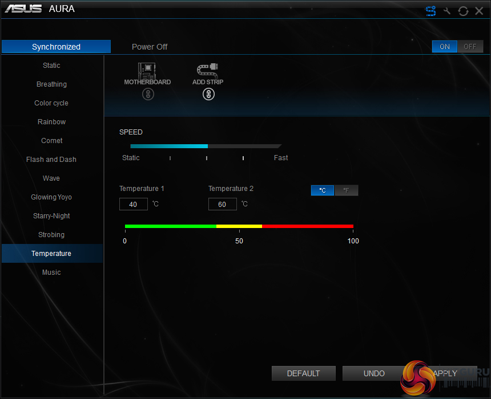This screenshot has width=491, height=399.
Task: Click yellow segment of temperature bar
Action: click(x=239, y=226)
